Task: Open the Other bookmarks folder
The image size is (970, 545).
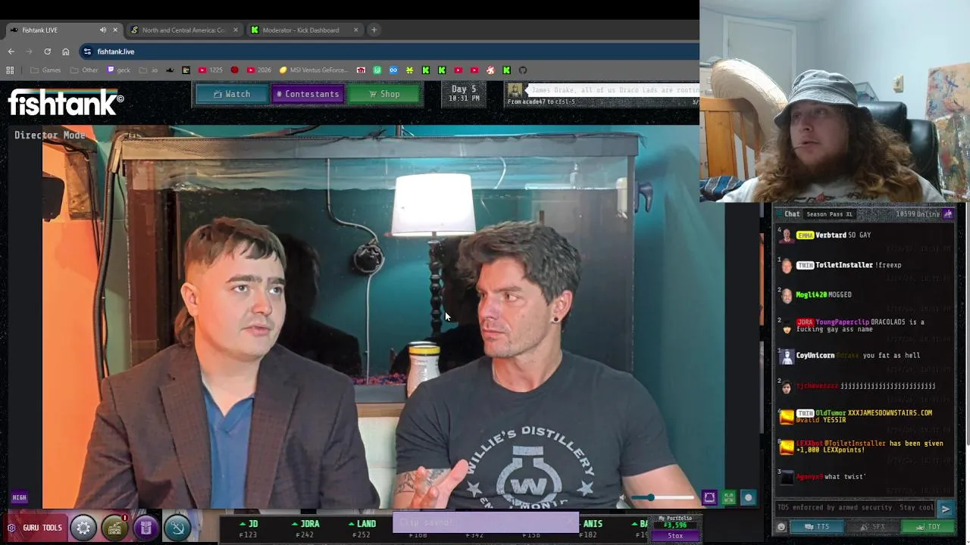Action: 84,70
